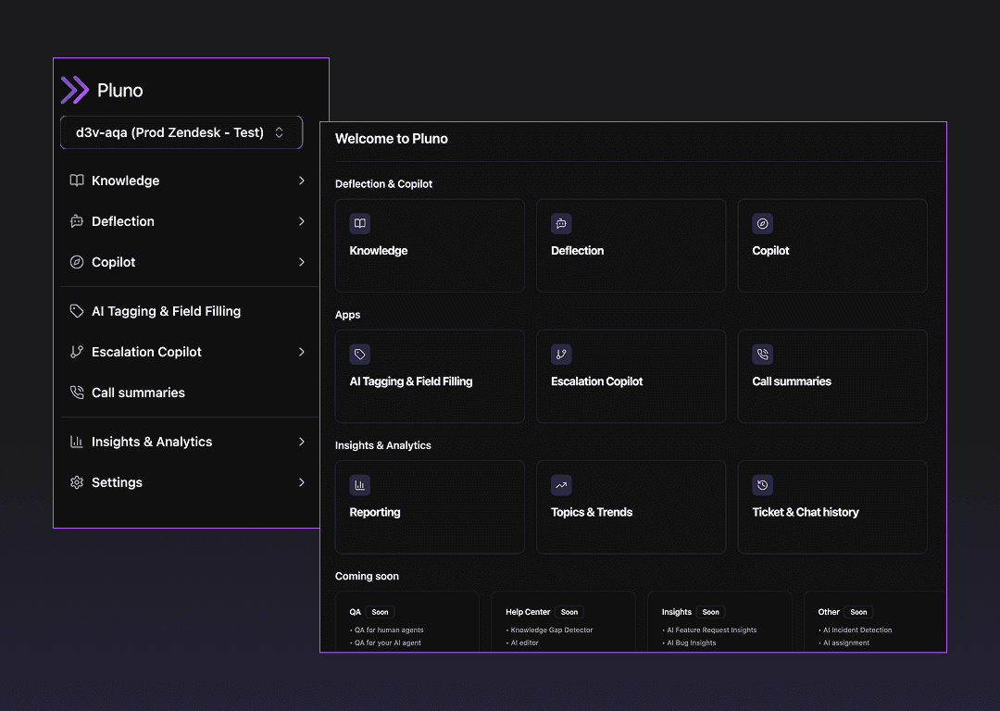The height and width of the screenshot is (711, 1000).
Task: Click the QA coming soon card
Action: click(x=406, y=623)
